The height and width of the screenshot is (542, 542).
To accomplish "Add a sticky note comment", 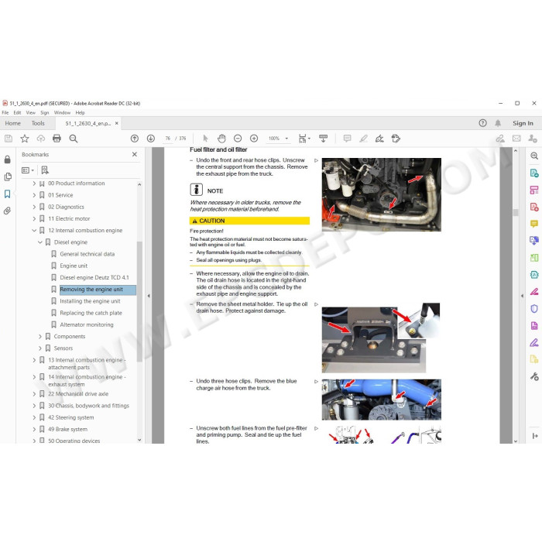I will pyautogui.click(x=347, y=139).
